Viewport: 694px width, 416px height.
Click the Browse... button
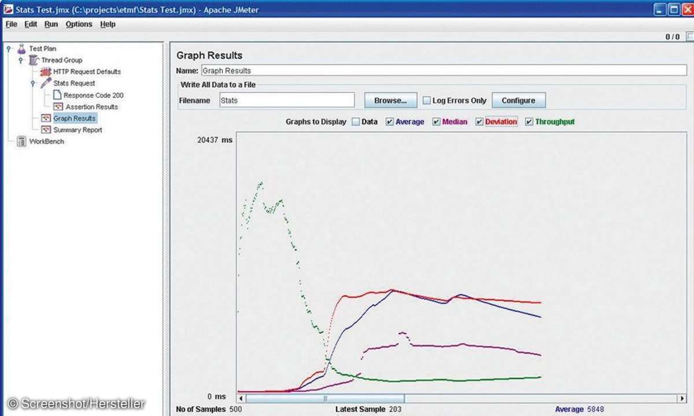click(x=390, y=101)
